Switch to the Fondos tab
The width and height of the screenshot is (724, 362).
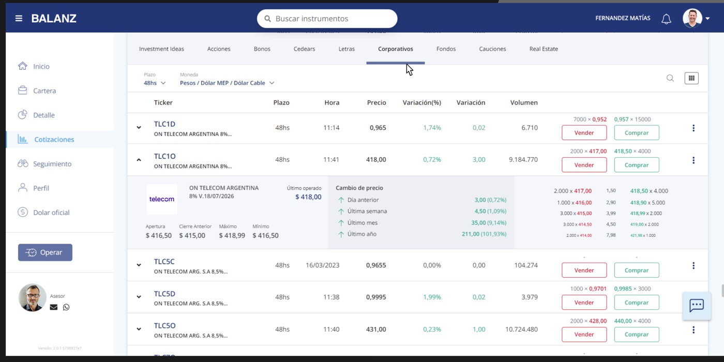[446, 49]
